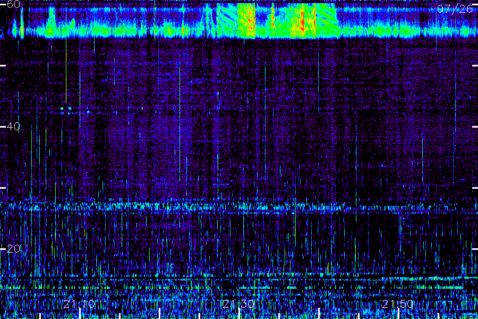The height and width of the screenshot is (319, 478).
Task: Click the 07/26 date label
Action: (455, 9)
